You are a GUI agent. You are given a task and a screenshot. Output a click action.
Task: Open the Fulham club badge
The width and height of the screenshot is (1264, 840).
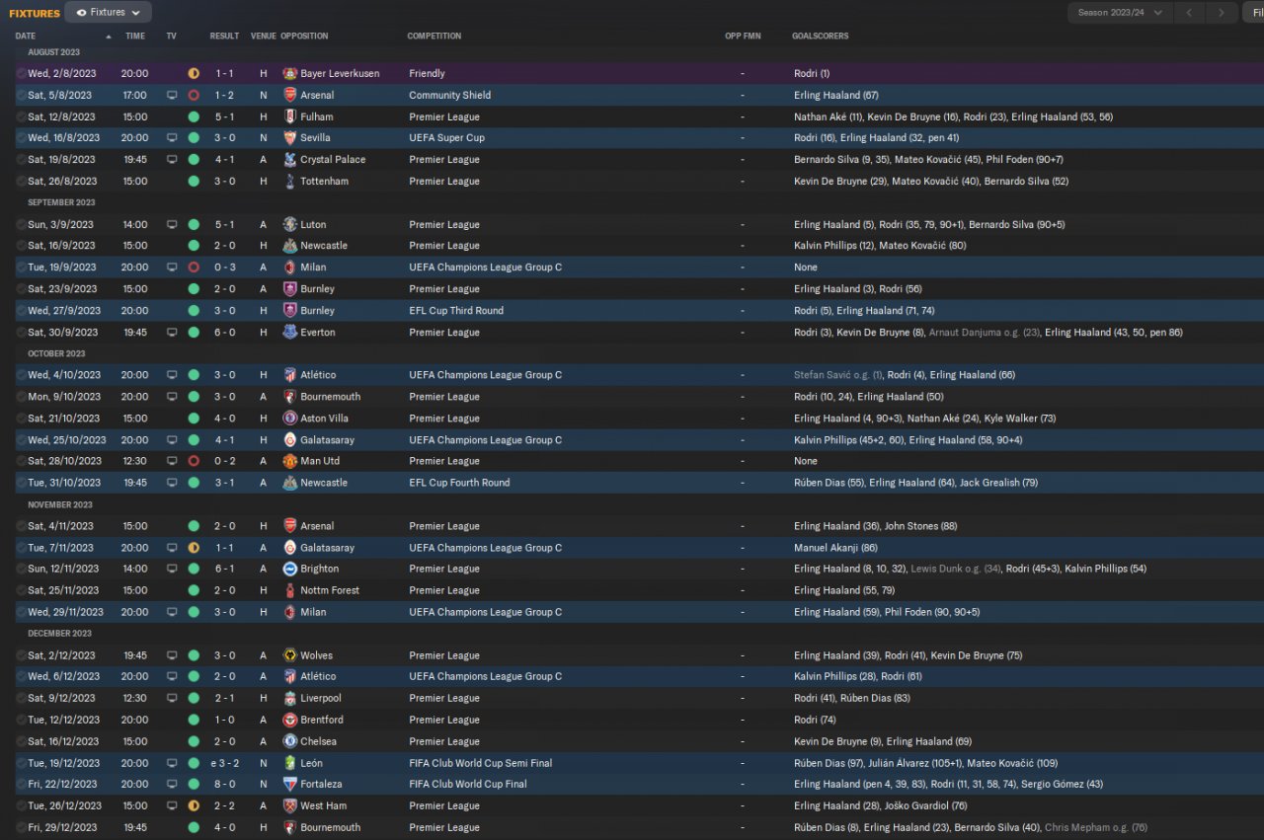click(x=290, y=116)
